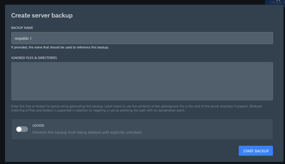Click the IGNORED FILES & DIRECTORIES label

[34, 58]
